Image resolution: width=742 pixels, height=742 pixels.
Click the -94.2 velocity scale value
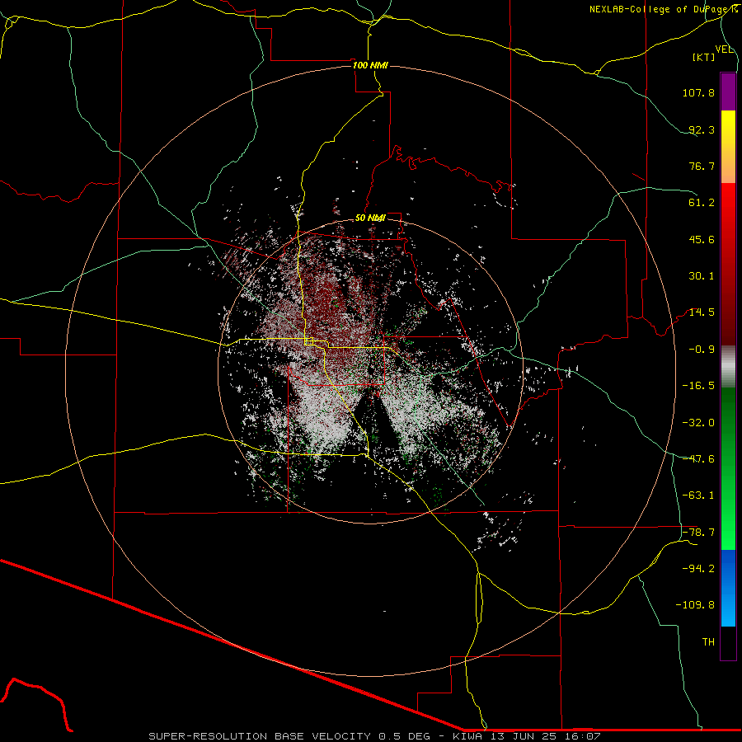698,569
